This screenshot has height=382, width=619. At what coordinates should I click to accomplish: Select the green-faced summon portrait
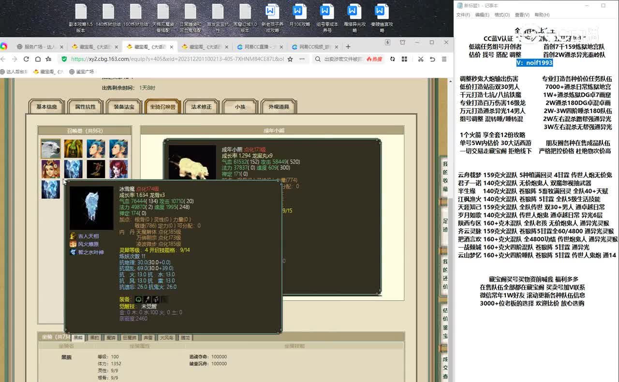[x=74, y=148]
